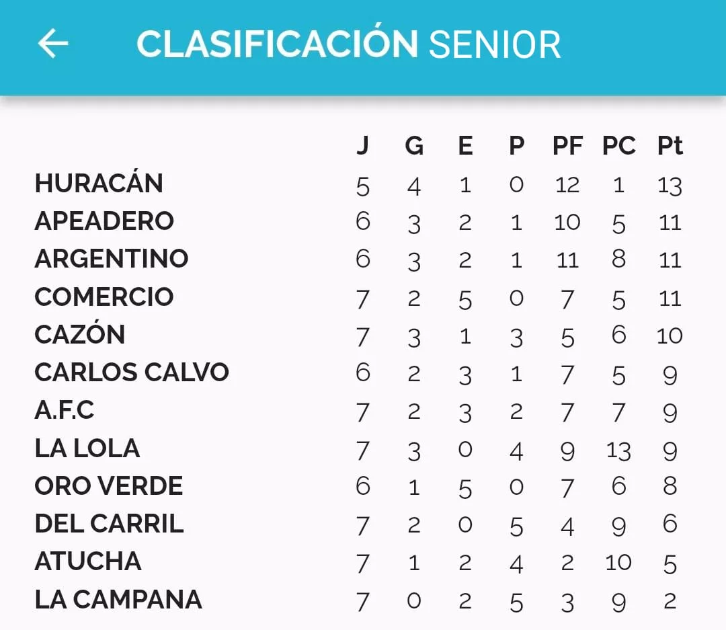Image resolution: width=726 pixels, height=630 pixels.
Task: Open the APEADERO team entry
Action: click(104, 221)
